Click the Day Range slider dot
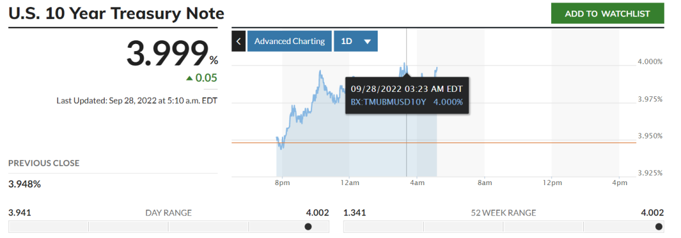The image size is (681, 238). coord(308,226)
